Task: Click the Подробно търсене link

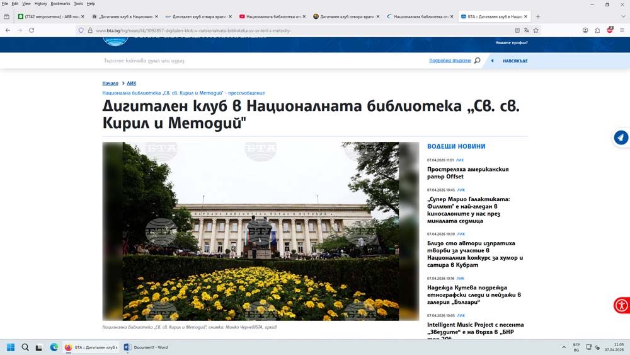Action: click(x=450, y=61)
